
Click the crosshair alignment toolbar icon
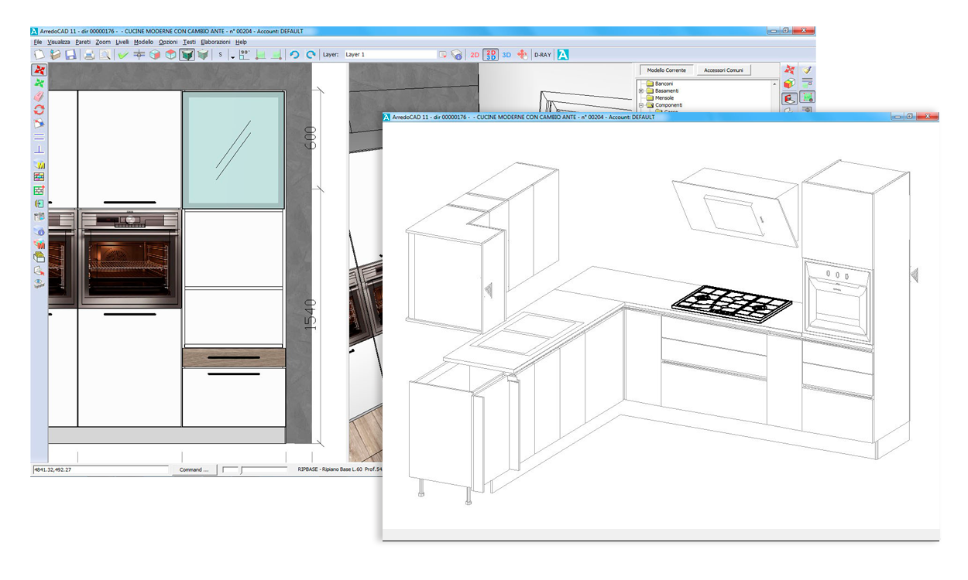pyautogui.click(x=139, y=55)
